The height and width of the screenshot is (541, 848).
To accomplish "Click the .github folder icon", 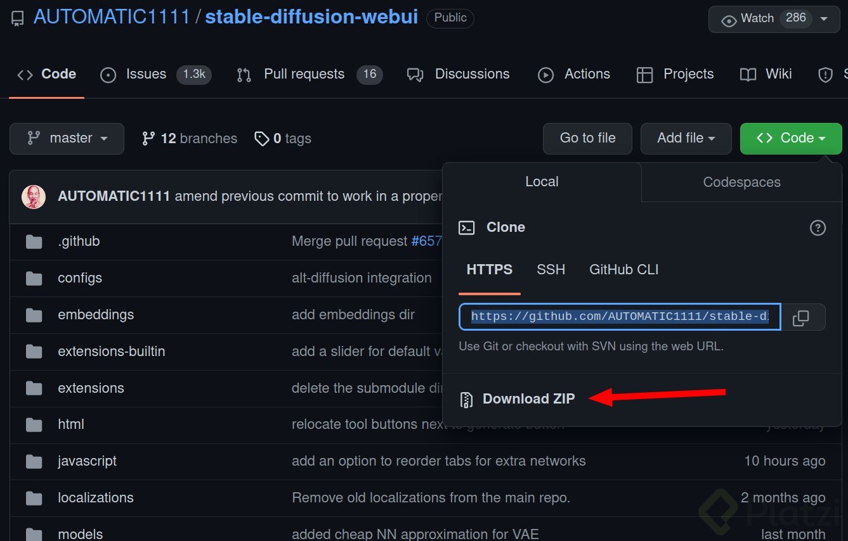I will pos(34,242).
